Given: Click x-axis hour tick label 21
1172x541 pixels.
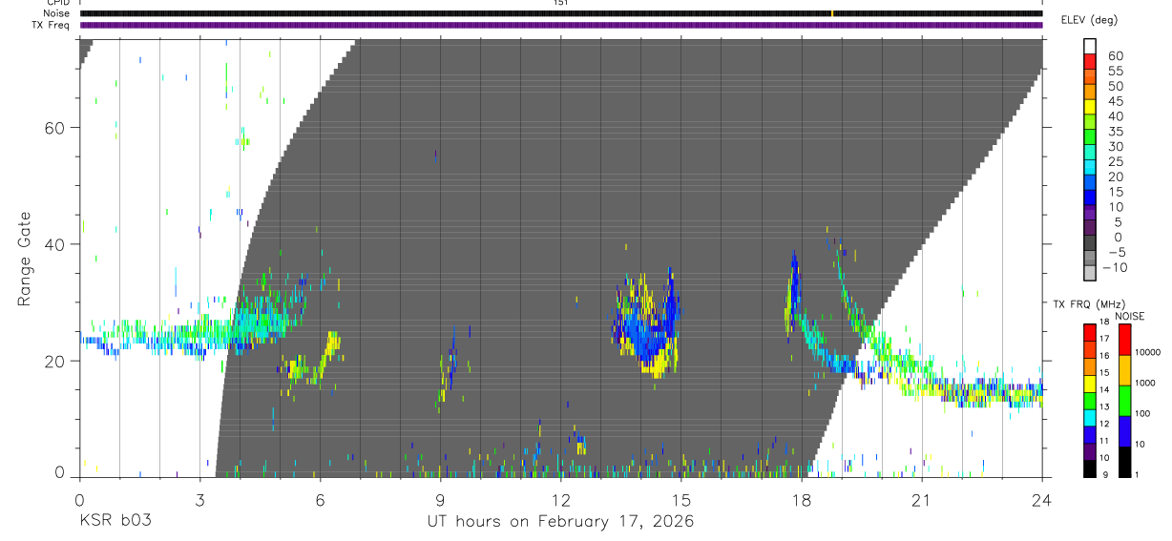Looking at the screenshot, I should pyautogui.click(x=922, y=500).
